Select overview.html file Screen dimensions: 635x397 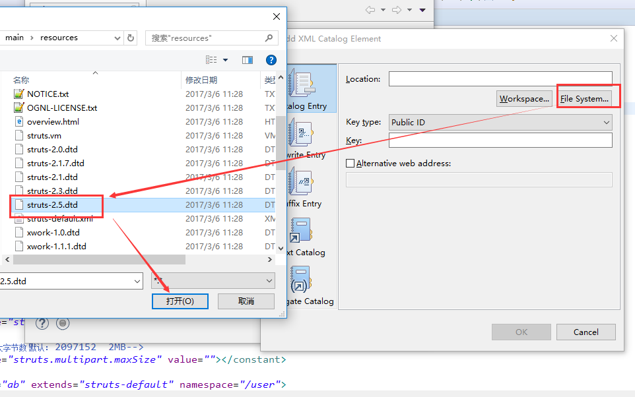(x=53, y=122)
